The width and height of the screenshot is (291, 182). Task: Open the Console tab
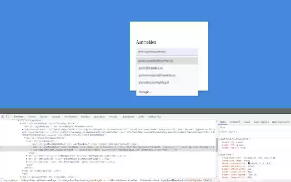click(x=31, y=117)
